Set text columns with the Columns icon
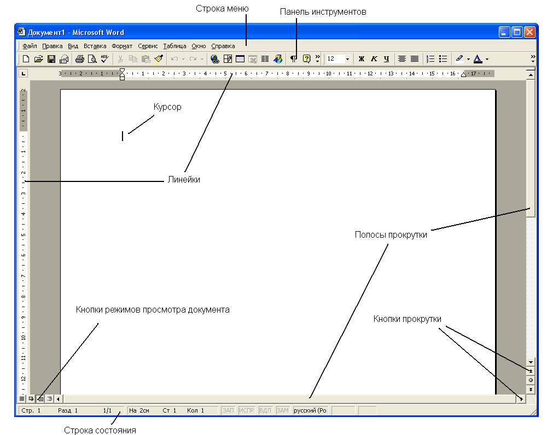553x435 pixels. tap(265, 59)
